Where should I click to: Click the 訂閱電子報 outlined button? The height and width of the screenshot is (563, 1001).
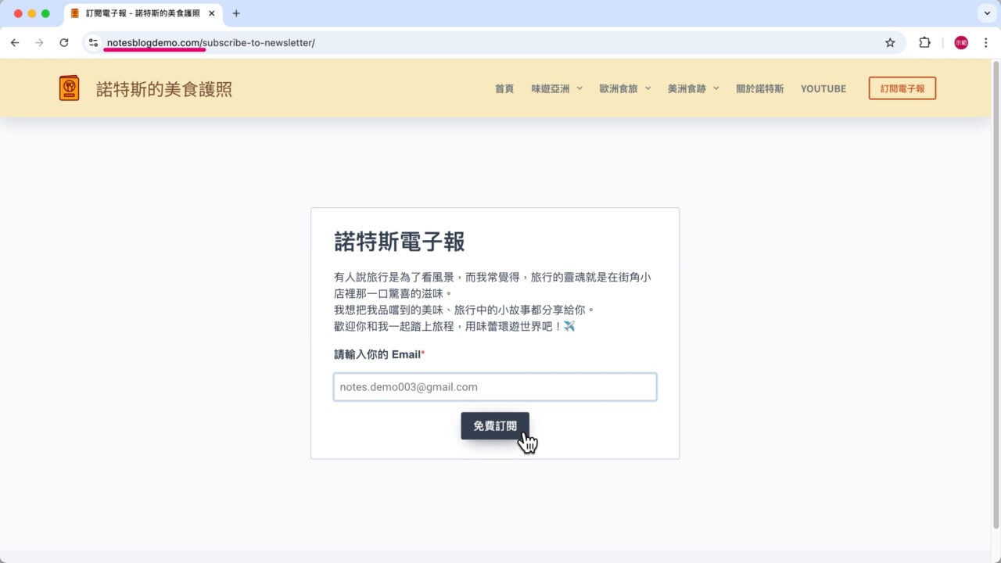click(x=902, y=88)
